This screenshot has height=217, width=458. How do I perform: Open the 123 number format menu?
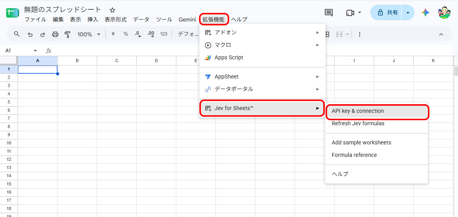pos(164,34)
